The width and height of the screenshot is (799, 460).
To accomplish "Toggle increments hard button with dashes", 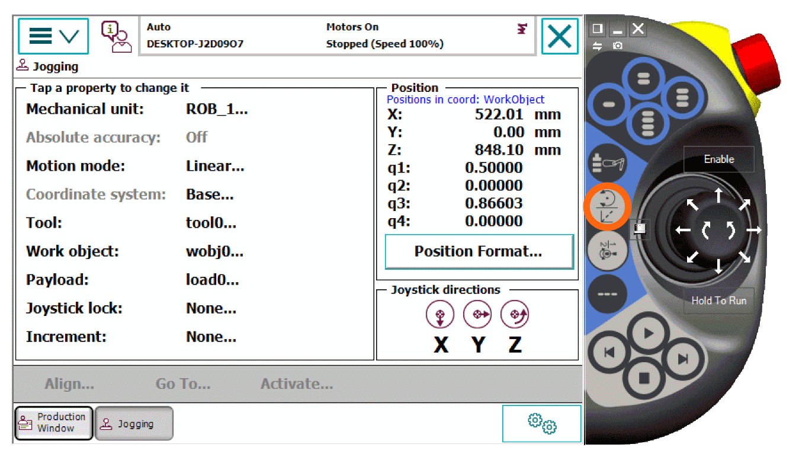I will click(x=607, y=293).
